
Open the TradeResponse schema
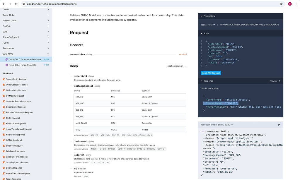coord(13,179)
